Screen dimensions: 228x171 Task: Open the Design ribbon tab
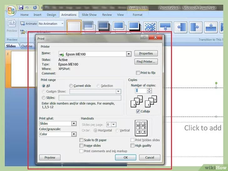click(x=51, y=15)
